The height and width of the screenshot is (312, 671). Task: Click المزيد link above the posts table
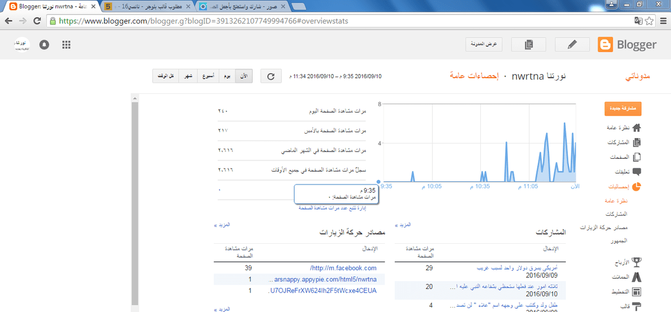pos(404,225)
